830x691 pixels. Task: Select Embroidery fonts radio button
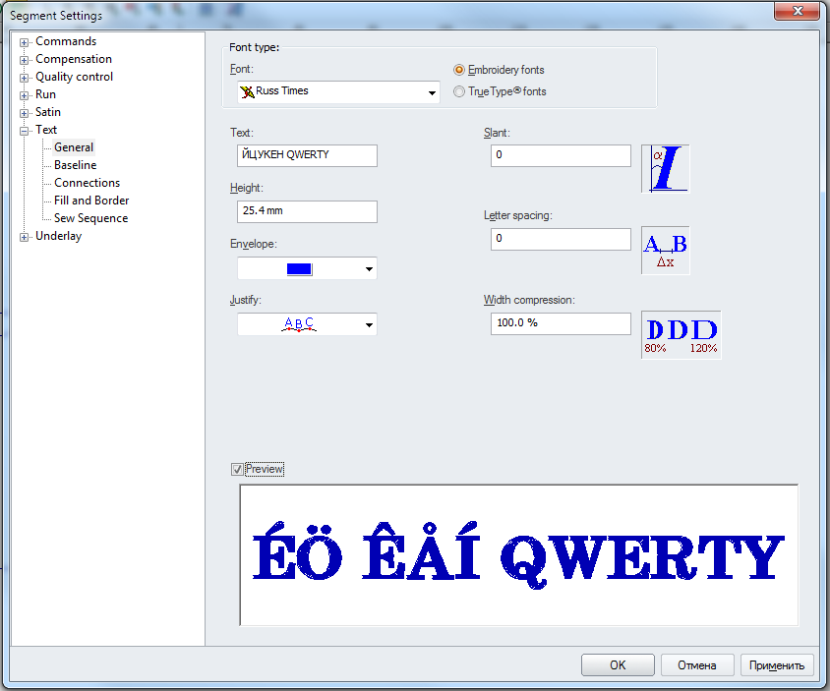tap(459, 70)
